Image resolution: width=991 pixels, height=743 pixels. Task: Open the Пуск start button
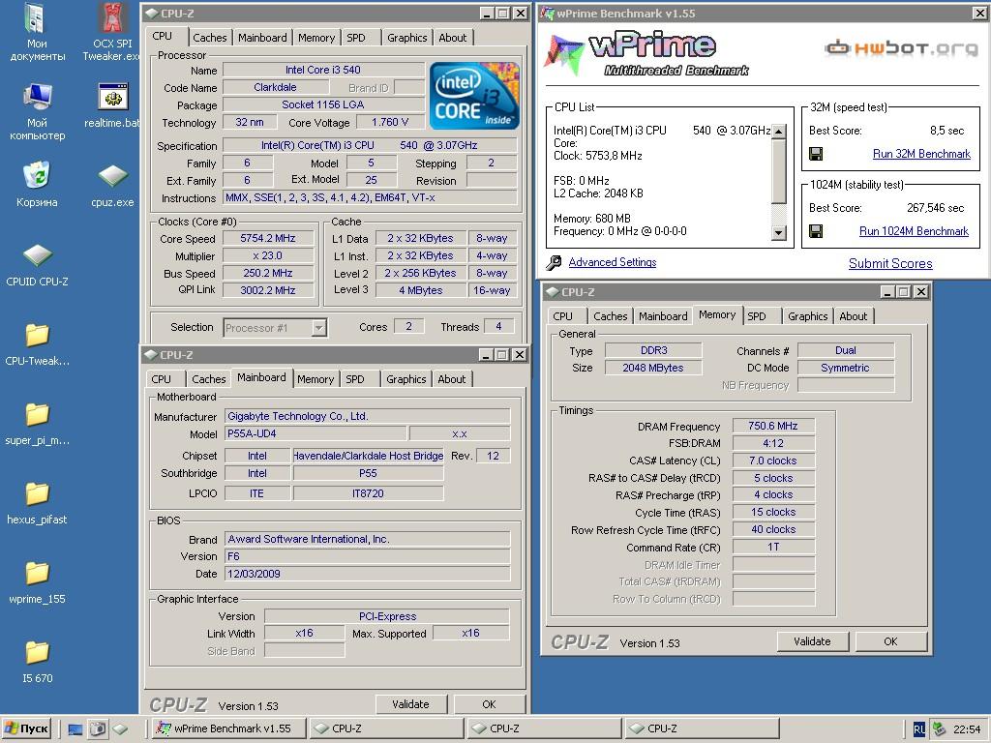tap(26, 728)
